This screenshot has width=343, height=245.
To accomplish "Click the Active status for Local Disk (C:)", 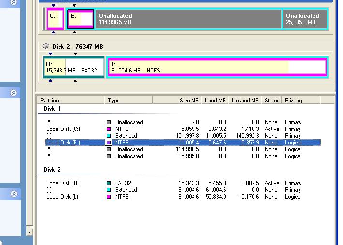I will coord(272,129).
